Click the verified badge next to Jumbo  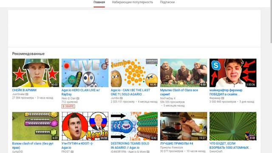coord(121,98)
